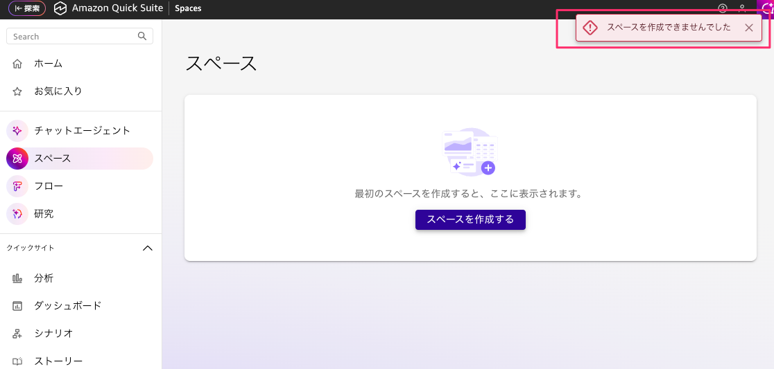Click the 探索 collapse navigation button
This screenshot has width=774, height=369.
click(x=27, y=8)
